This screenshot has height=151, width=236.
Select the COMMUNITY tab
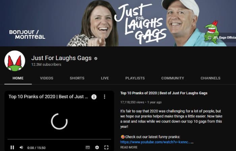point(173,78)
